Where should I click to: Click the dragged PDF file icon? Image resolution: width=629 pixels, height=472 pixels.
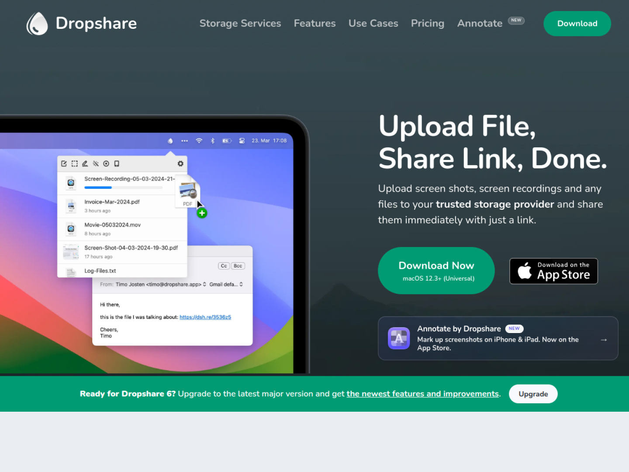coord(188,192)
